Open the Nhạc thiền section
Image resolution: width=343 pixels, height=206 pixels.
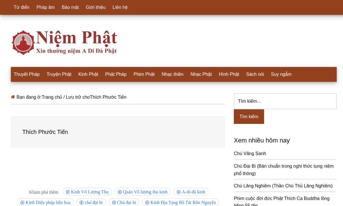[x=173, y=74]
